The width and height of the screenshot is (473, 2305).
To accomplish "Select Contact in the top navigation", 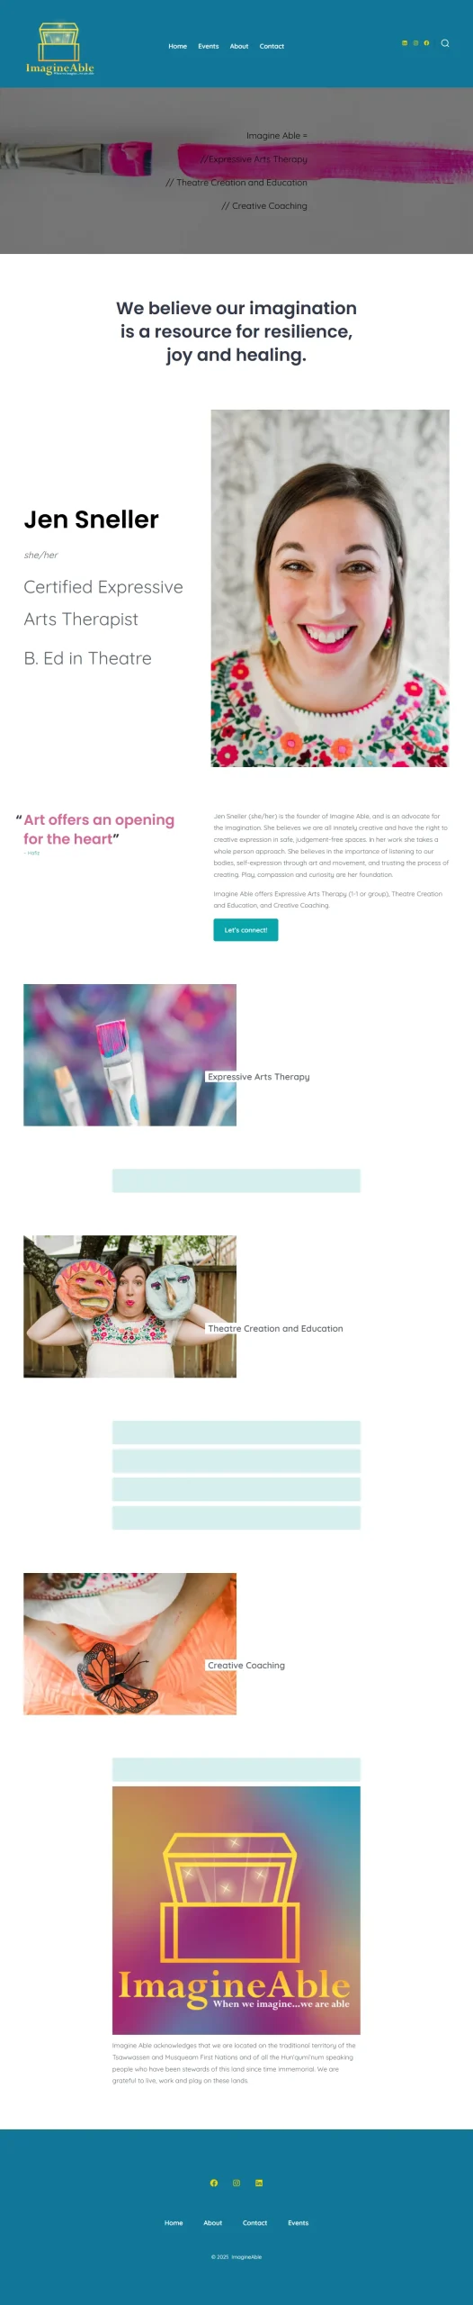I will 272,46.
